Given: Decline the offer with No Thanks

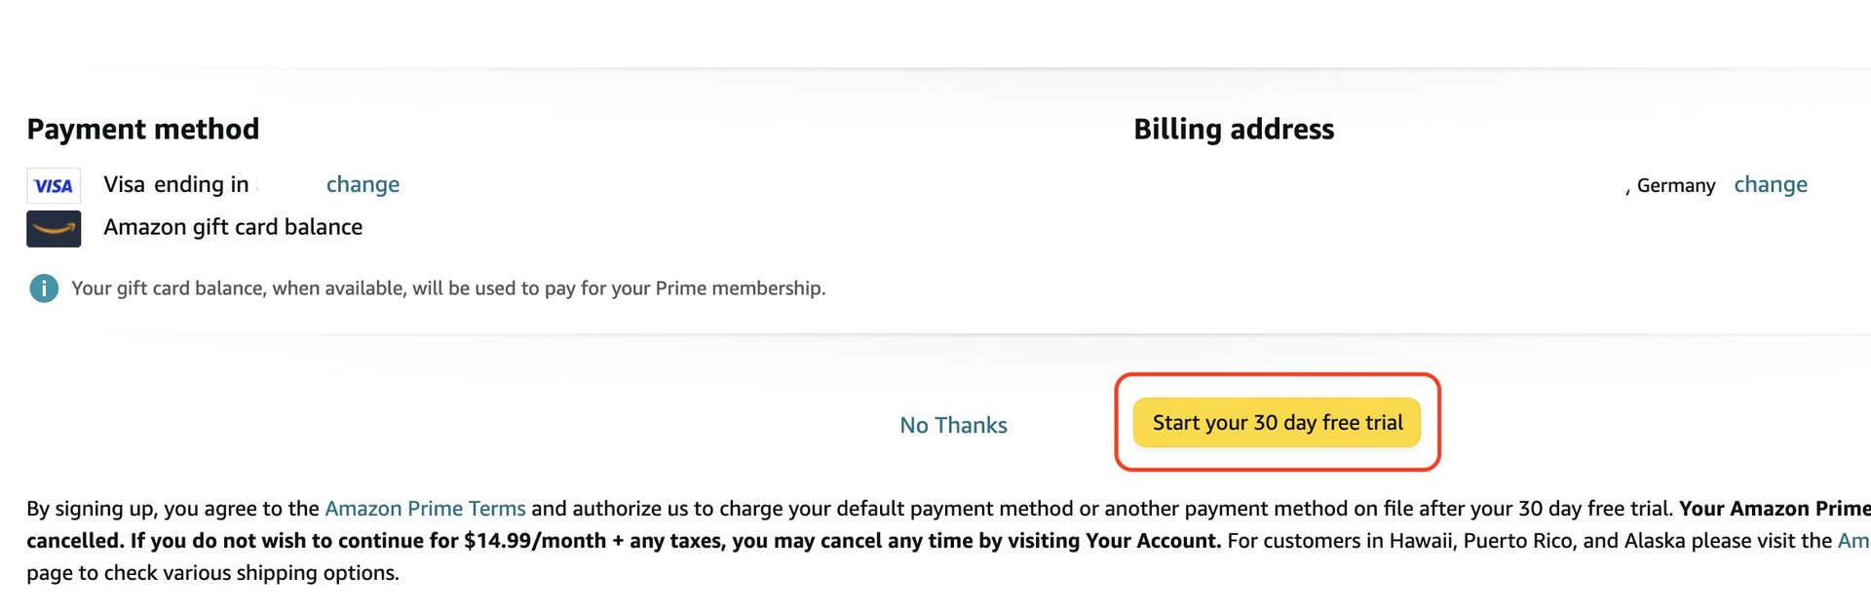Looking at the screenshot, I should [x=953, y=425].
